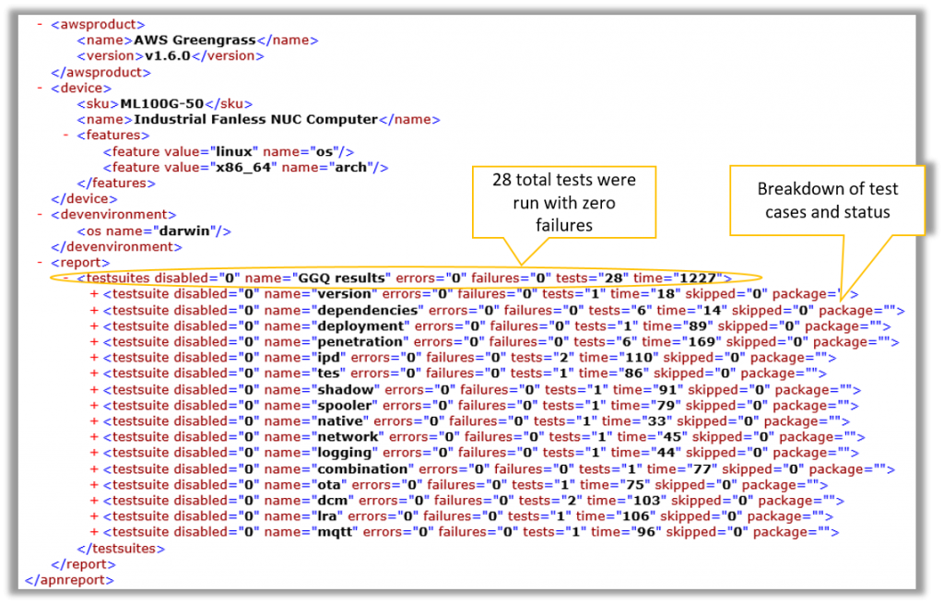This screenshot has height=604, width=944.
Task: Collapse the testsuites GGQ results node
Action: click(66, 278)
